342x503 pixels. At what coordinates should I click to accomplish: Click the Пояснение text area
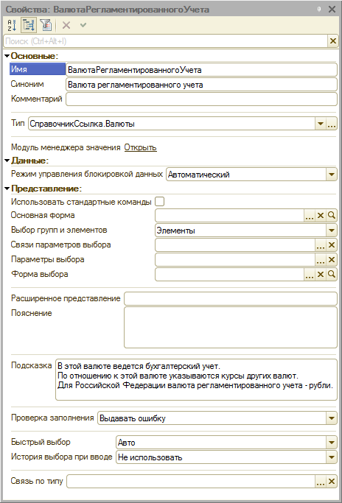point(231,328)
